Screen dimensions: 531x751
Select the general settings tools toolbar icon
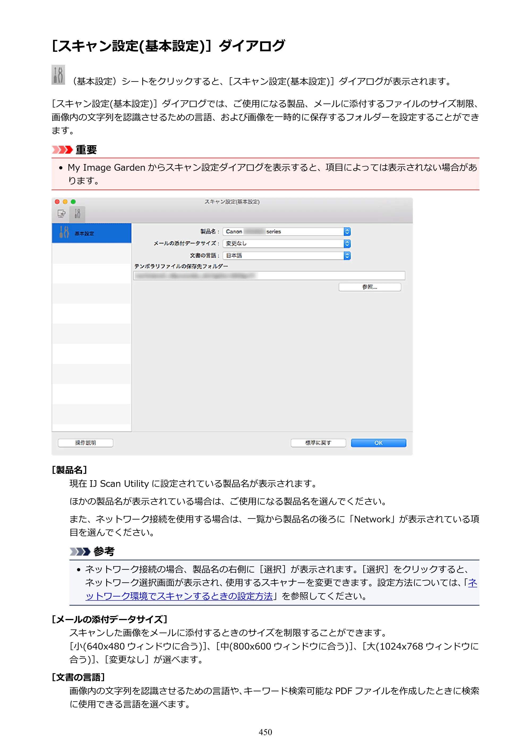tap(77, 214)
